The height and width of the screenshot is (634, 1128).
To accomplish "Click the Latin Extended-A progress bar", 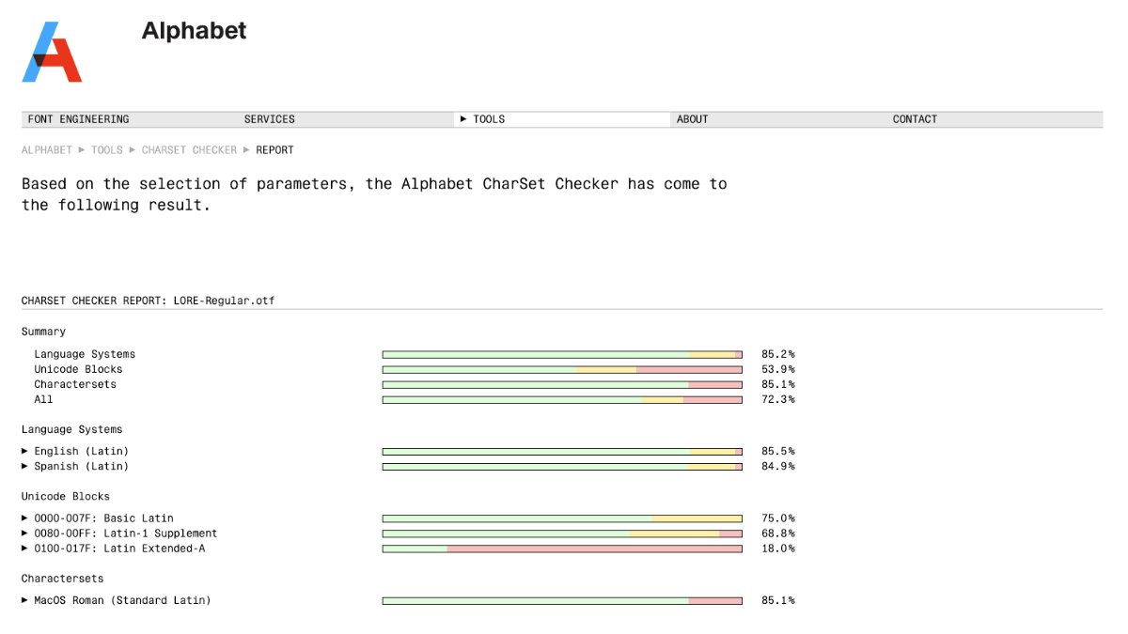I will (562, 549).
